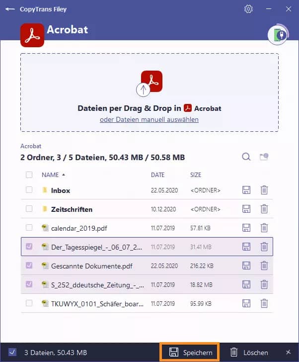This screenshot has height=362, width=299.
Task: Delete calendar_2019.pdf
Action: pyautogui.click(x=264, y=228)
